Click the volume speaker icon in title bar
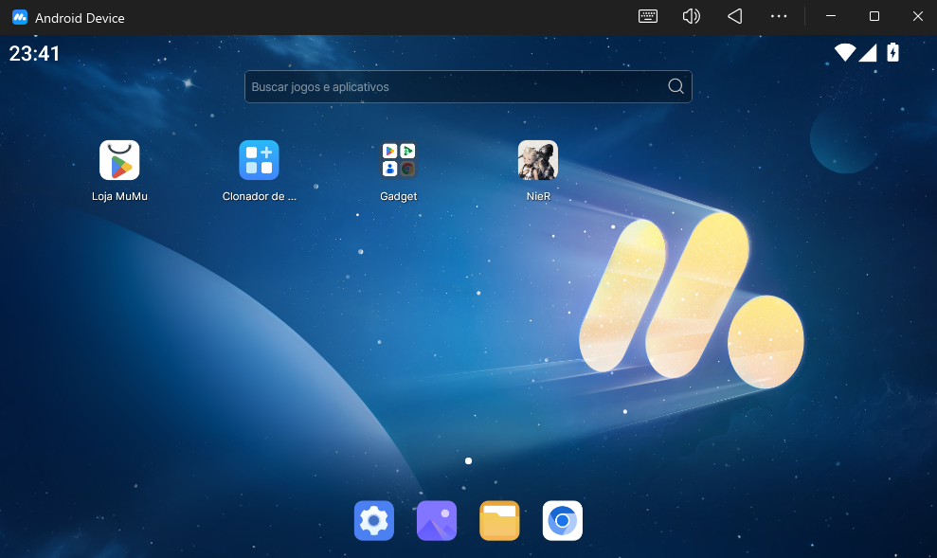This screenshot has height=558, width=937. point(691,17)
